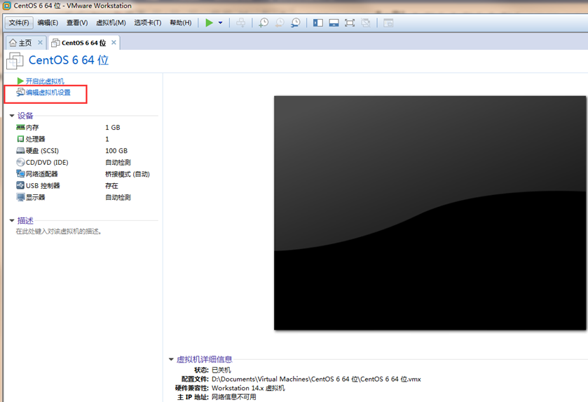Open the 编辑(E) menu
Viewport: 588px width, 402px height.
pyautogui.click(x=48, y=23)
